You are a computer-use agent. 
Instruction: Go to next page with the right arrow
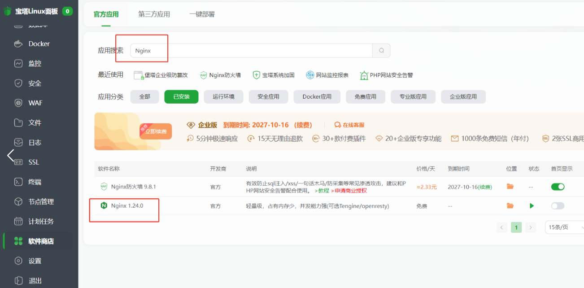(x=531, y=227)
